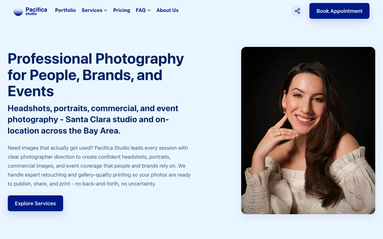383x239 pixels.
Task: Navigate to About Us
Action: [167, 10]
